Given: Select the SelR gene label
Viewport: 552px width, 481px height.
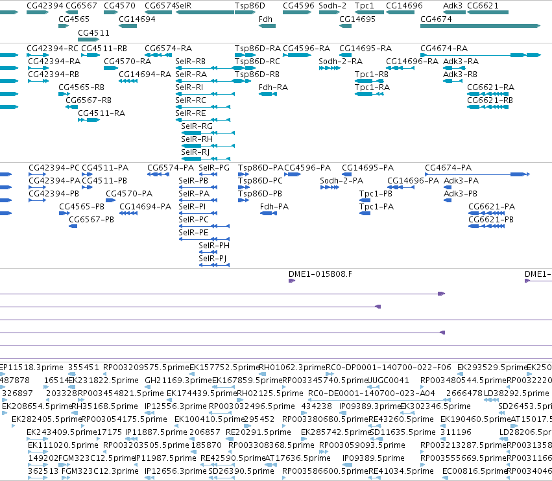Looking at the screenshot, I should [x=184, y=6].
